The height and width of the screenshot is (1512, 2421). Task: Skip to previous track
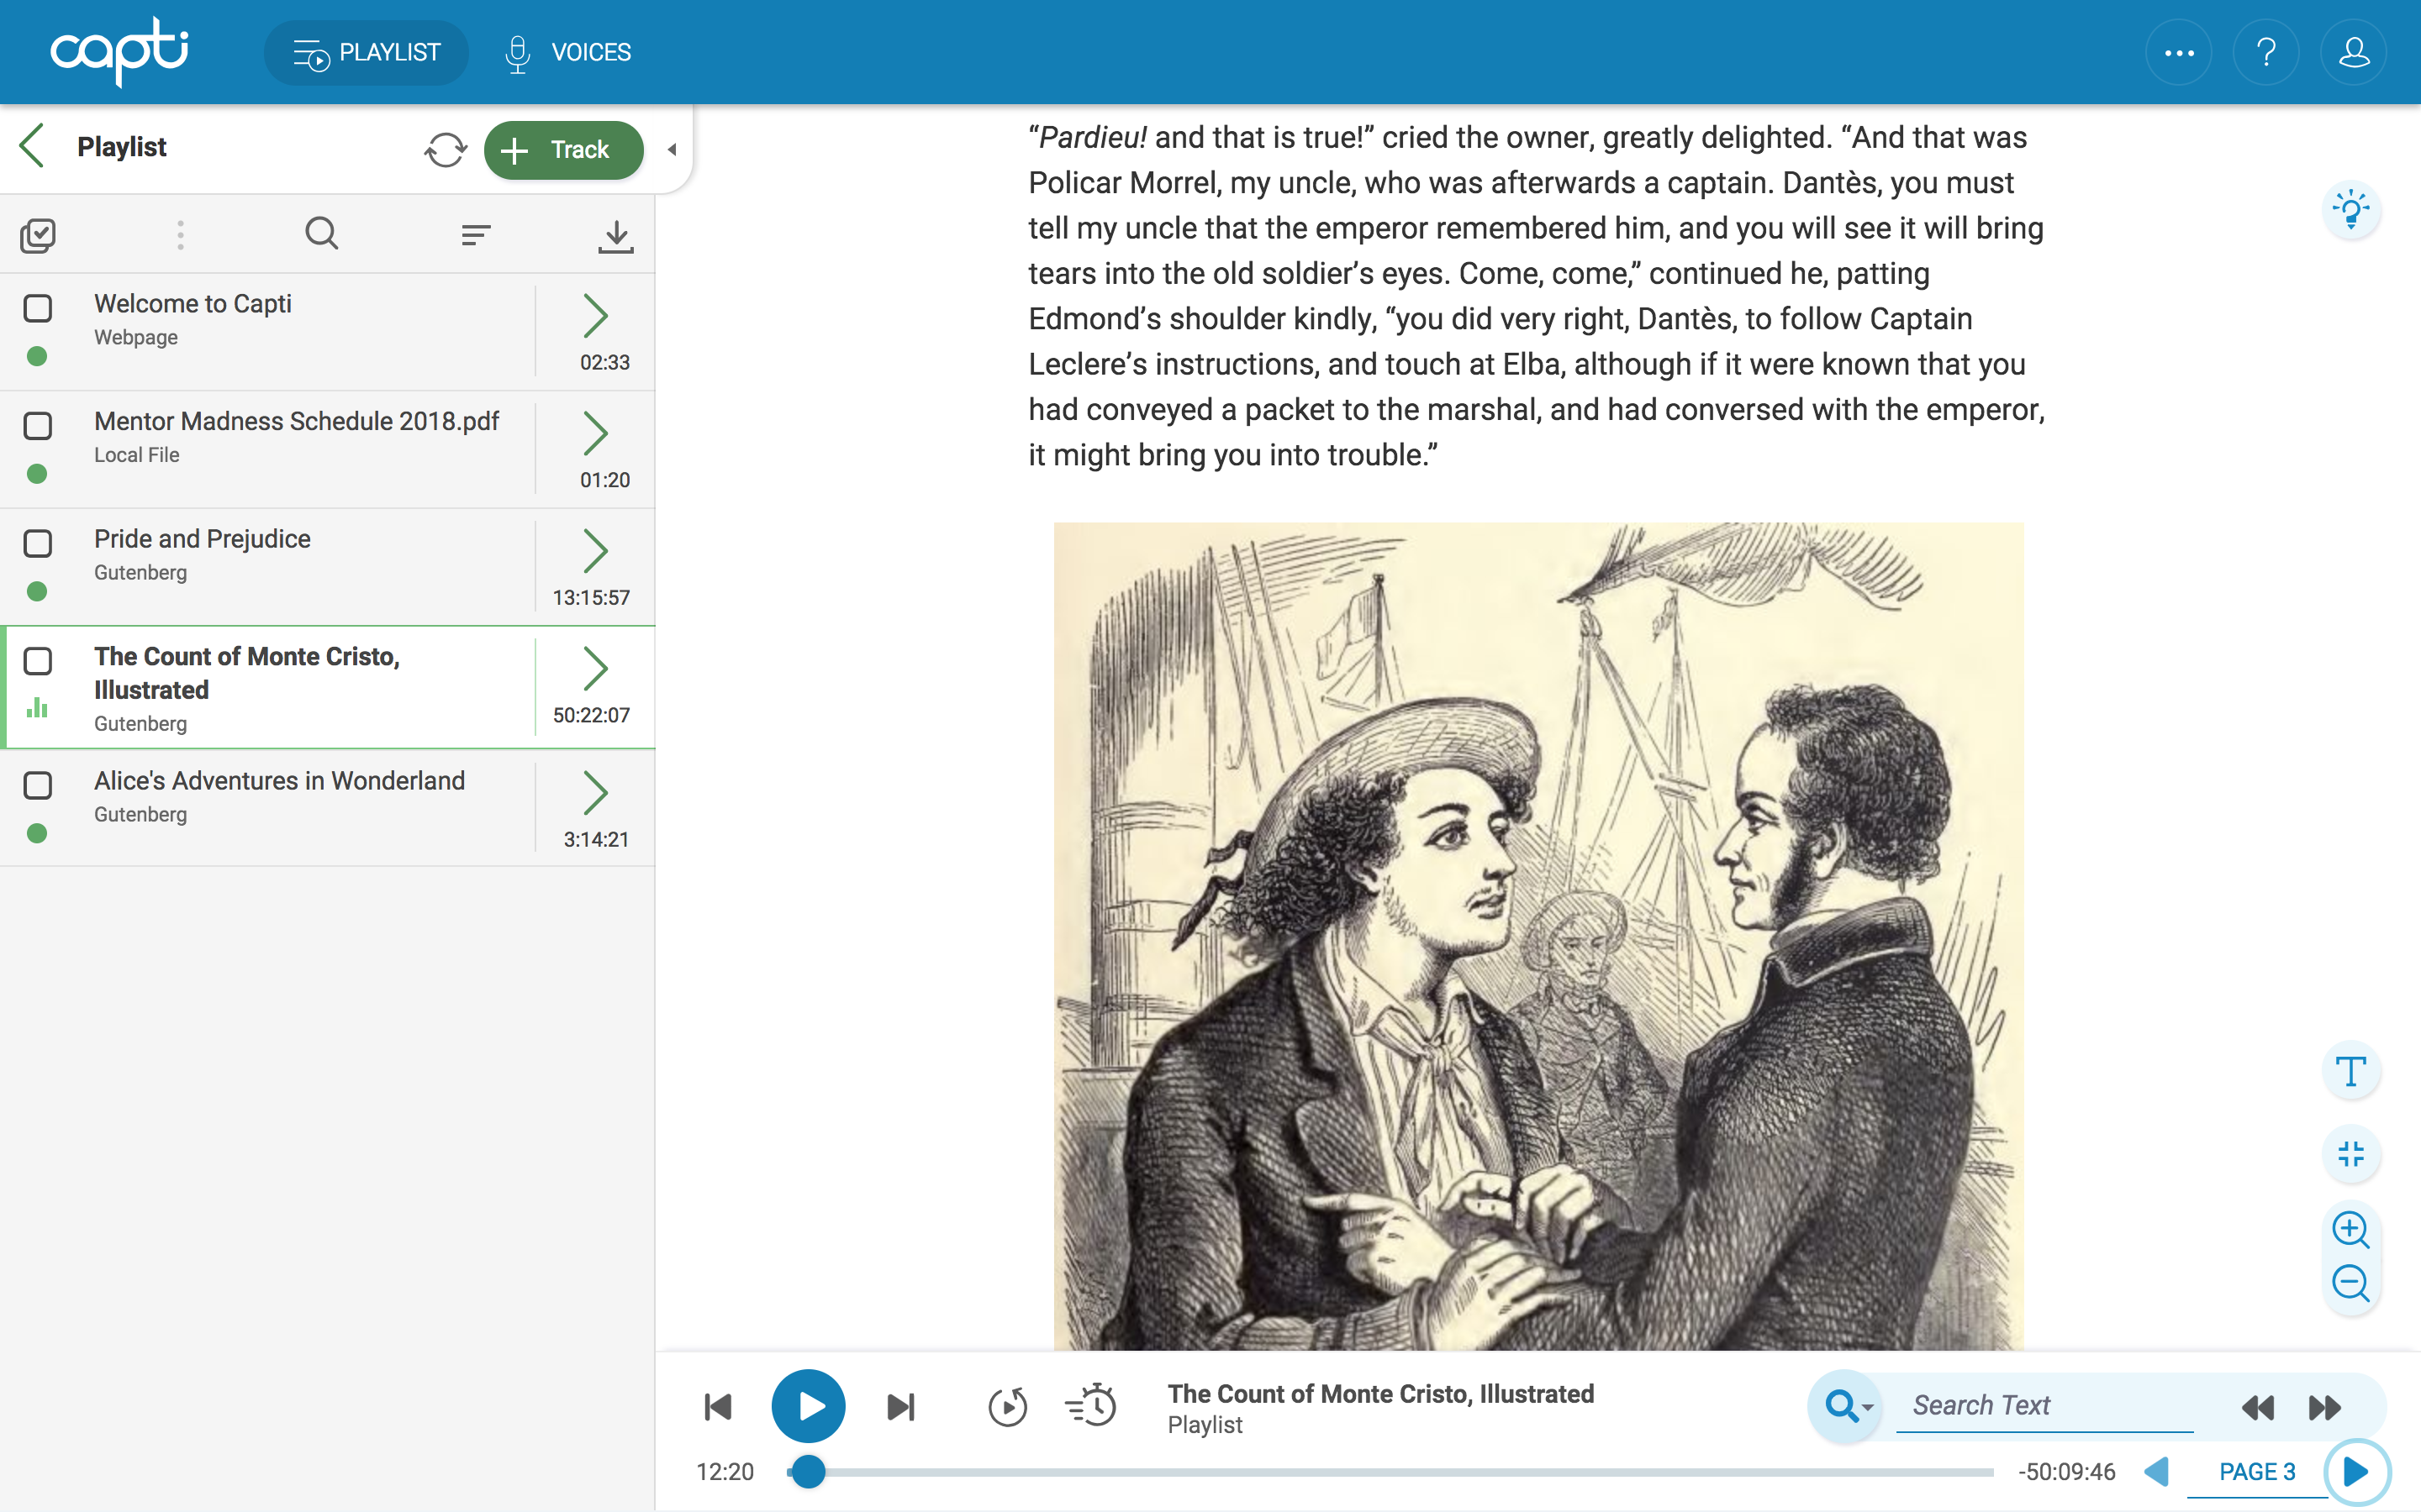(x=718, y=1407)
